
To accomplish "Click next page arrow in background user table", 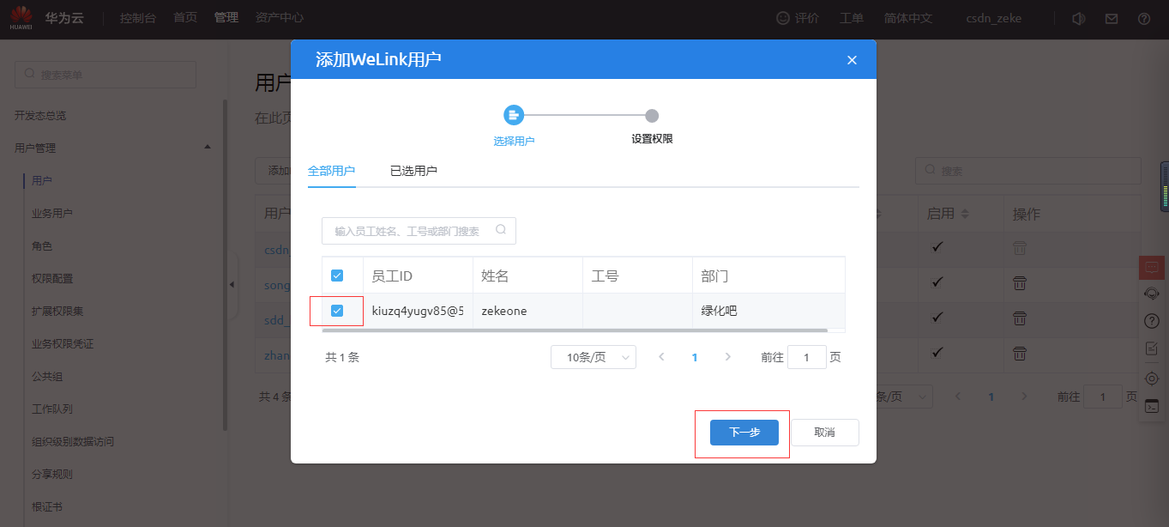I will 1024,397.
